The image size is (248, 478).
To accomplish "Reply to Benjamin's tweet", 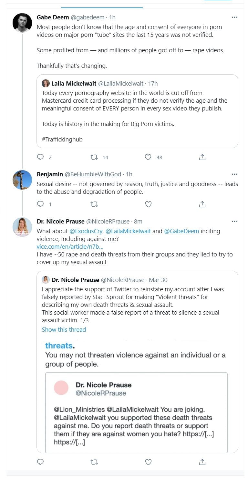I will pos(40,204).
